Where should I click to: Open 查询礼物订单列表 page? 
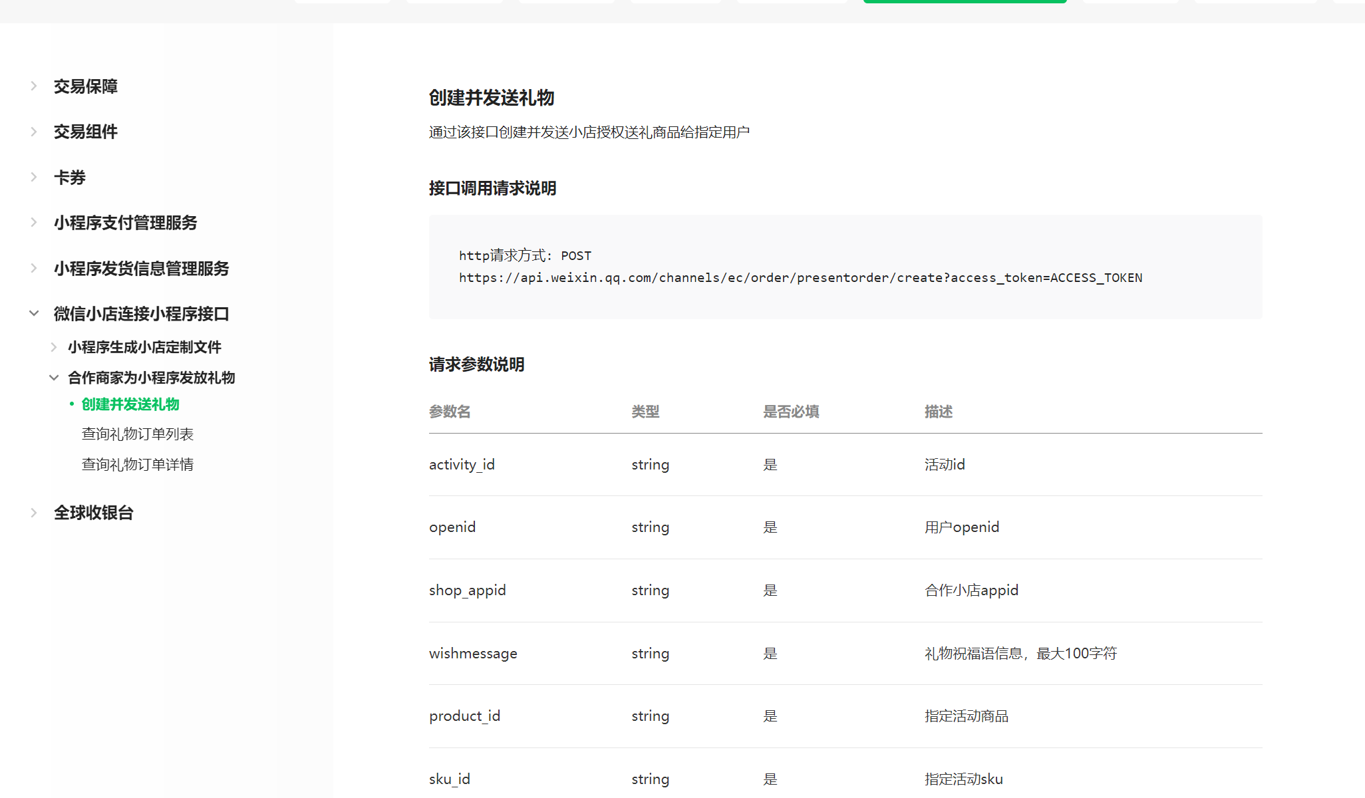[x=137, y=434]
